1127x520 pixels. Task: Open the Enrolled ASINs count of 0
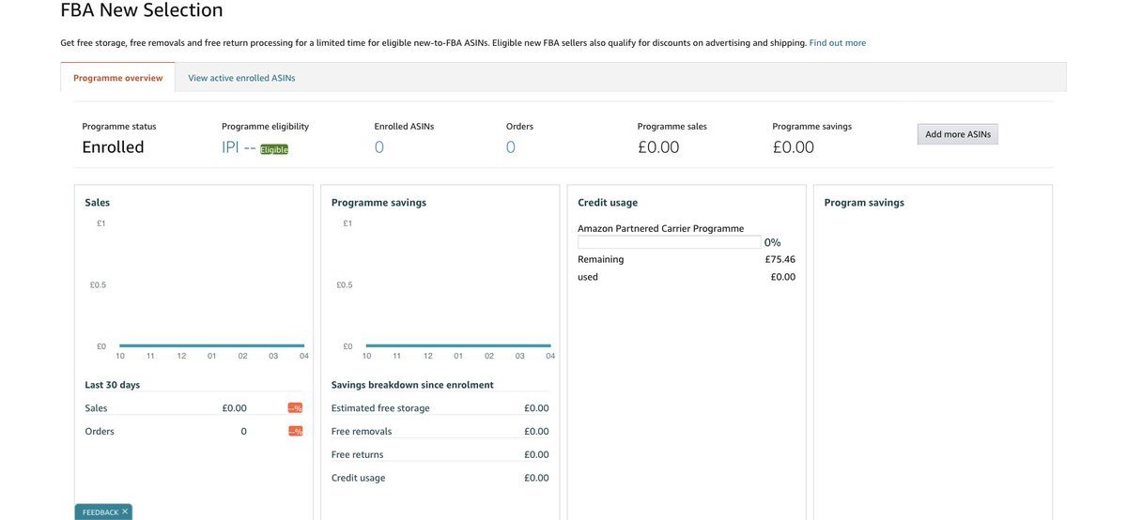click(x=379, y=147)
